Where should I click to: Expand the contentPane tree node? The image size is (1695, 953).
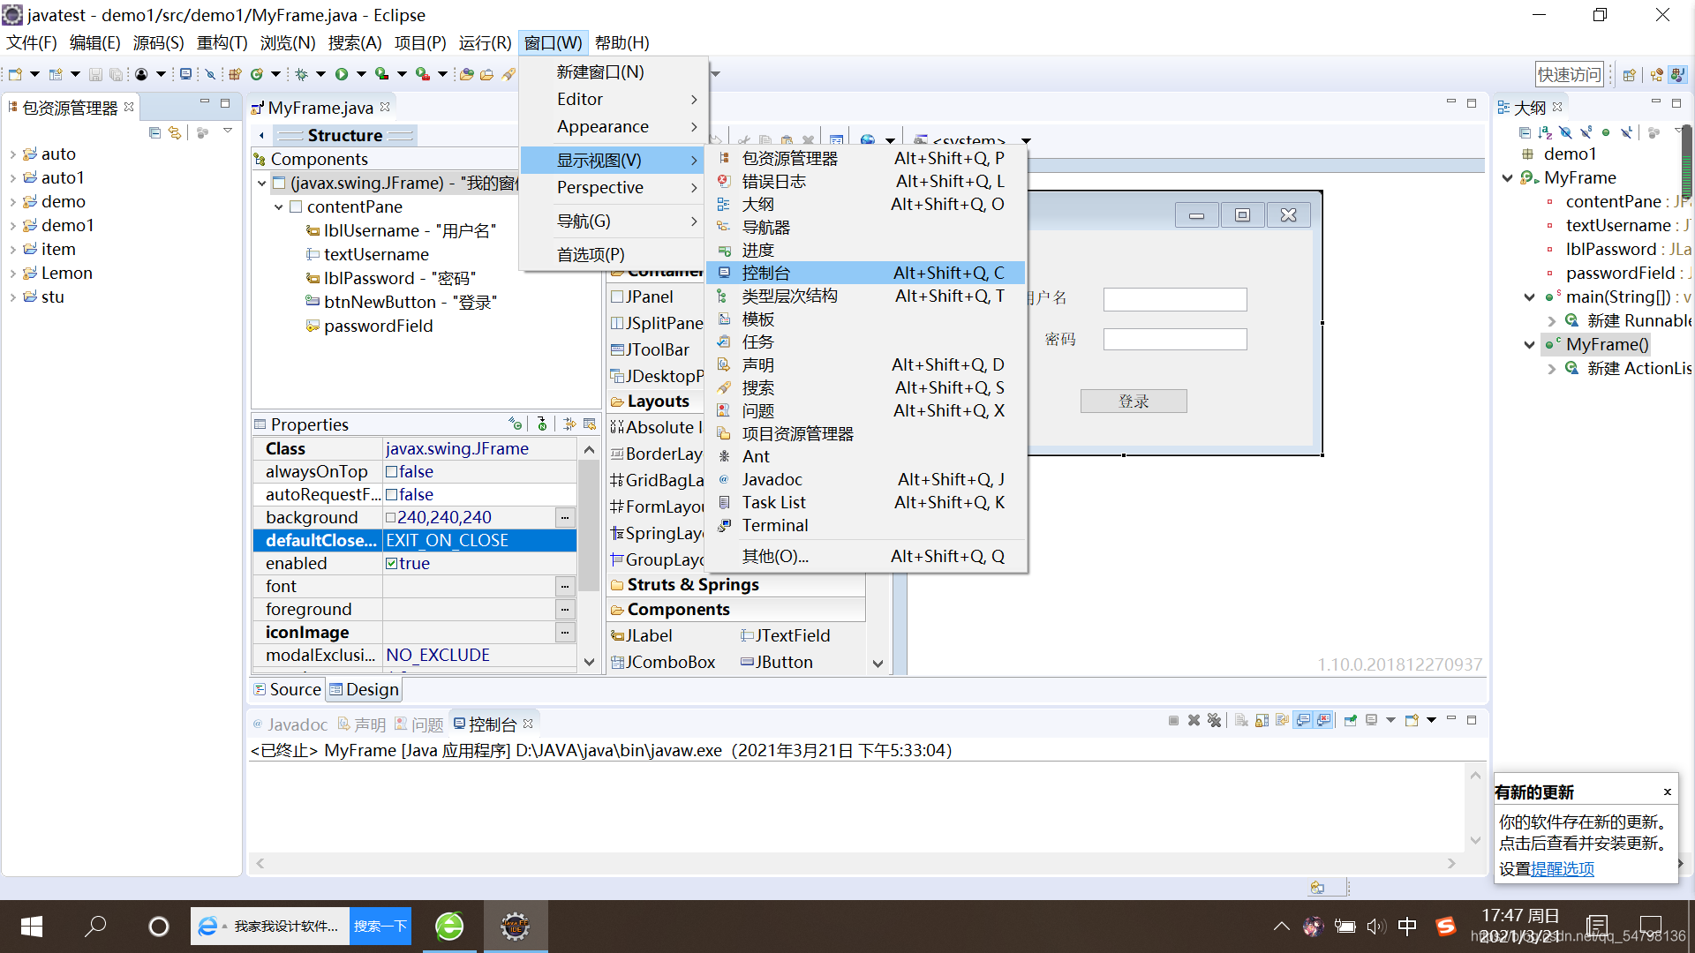pos(279,206)
